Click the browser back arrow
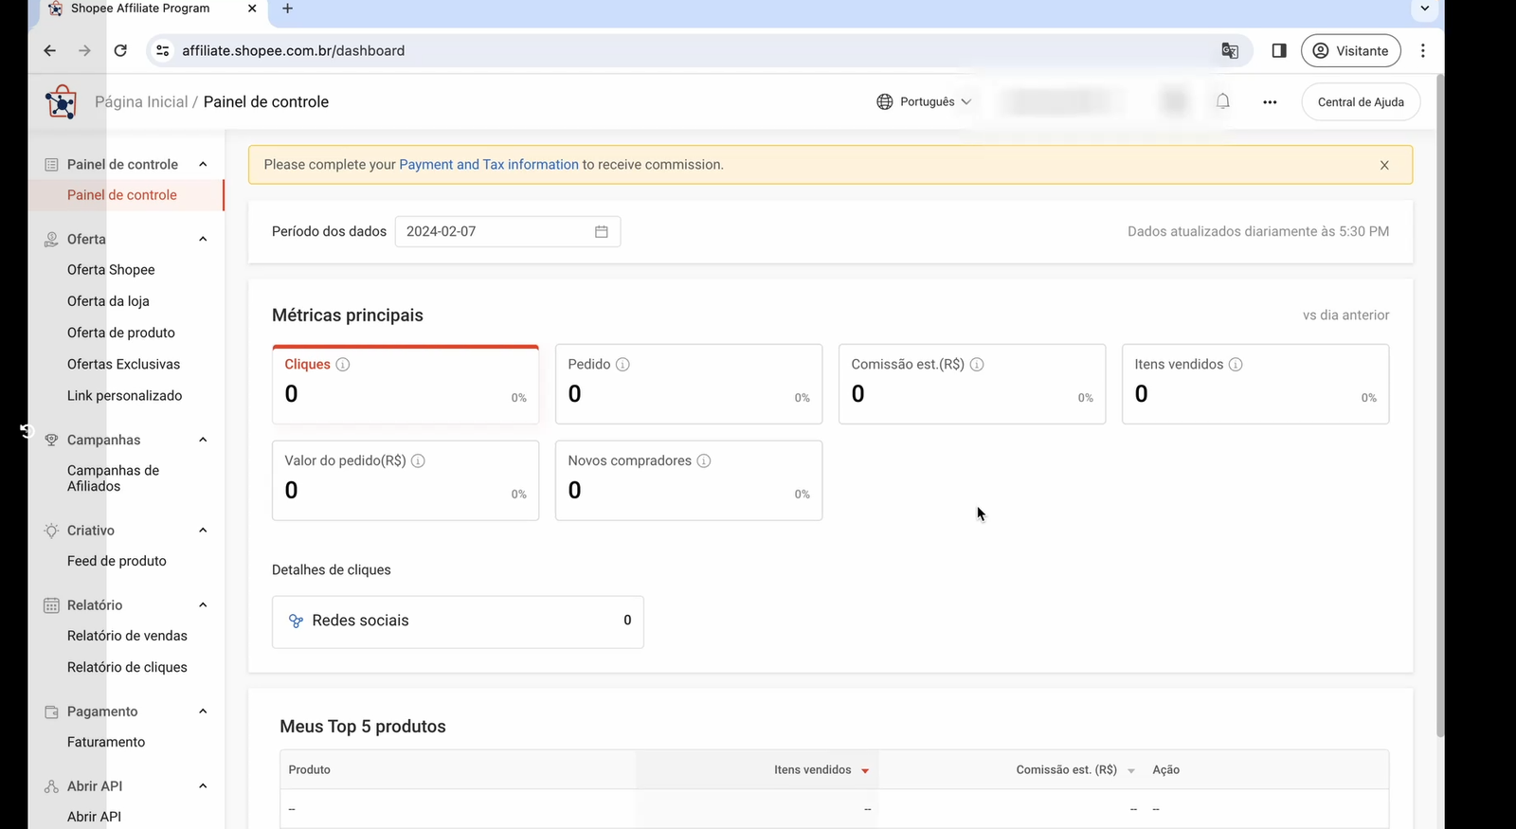 pyautogui.click(x=50, y=51)
